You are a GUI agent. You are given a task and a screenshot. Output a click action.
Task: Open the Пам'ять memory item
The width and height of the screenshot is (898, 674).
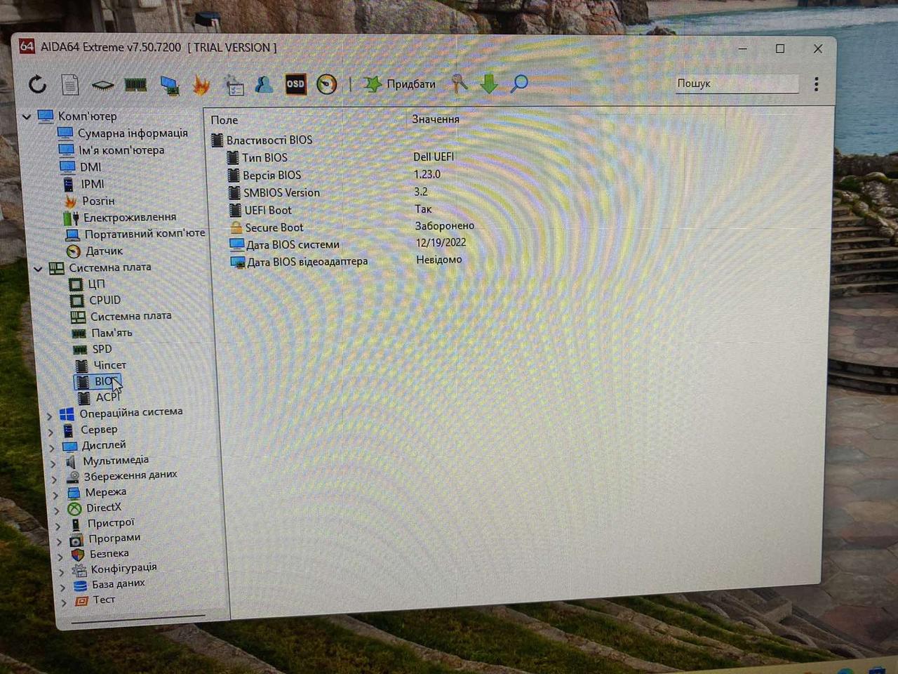[x=112, y=333]
